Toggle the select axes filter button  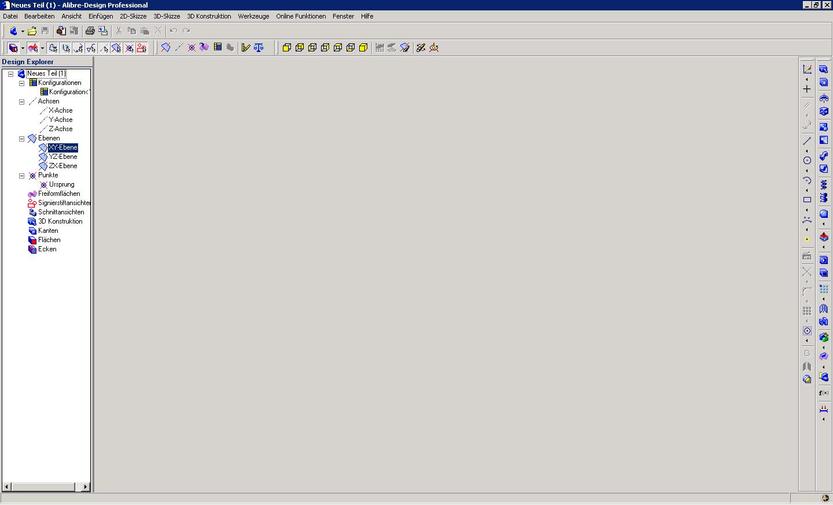[104, 48]
